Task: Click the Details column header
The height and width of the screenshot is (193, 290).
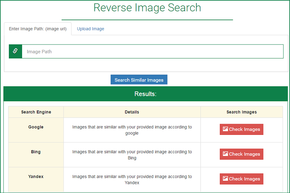Action: click(x=132, y=112)
